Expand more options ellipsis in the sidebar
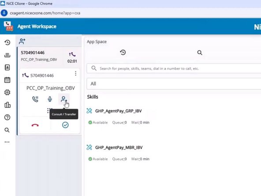This screenshot has height=196, width=261. pos(7,142)
